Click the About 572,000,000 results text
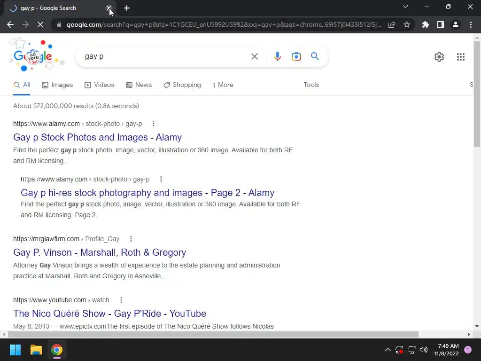This screenshot has height=361, width=481. (x=76, y=106)
